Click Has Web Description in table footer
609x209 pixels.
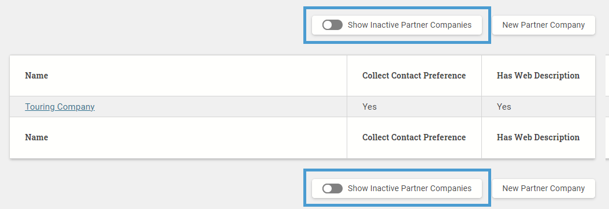coord(538,137)
